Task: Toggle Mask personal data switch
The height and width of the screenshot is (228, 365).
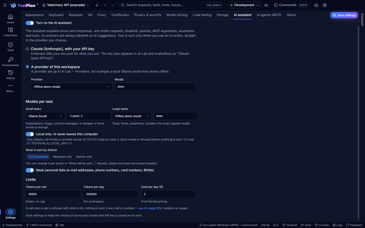Action: pyautogui.click(x=30, y=170)
